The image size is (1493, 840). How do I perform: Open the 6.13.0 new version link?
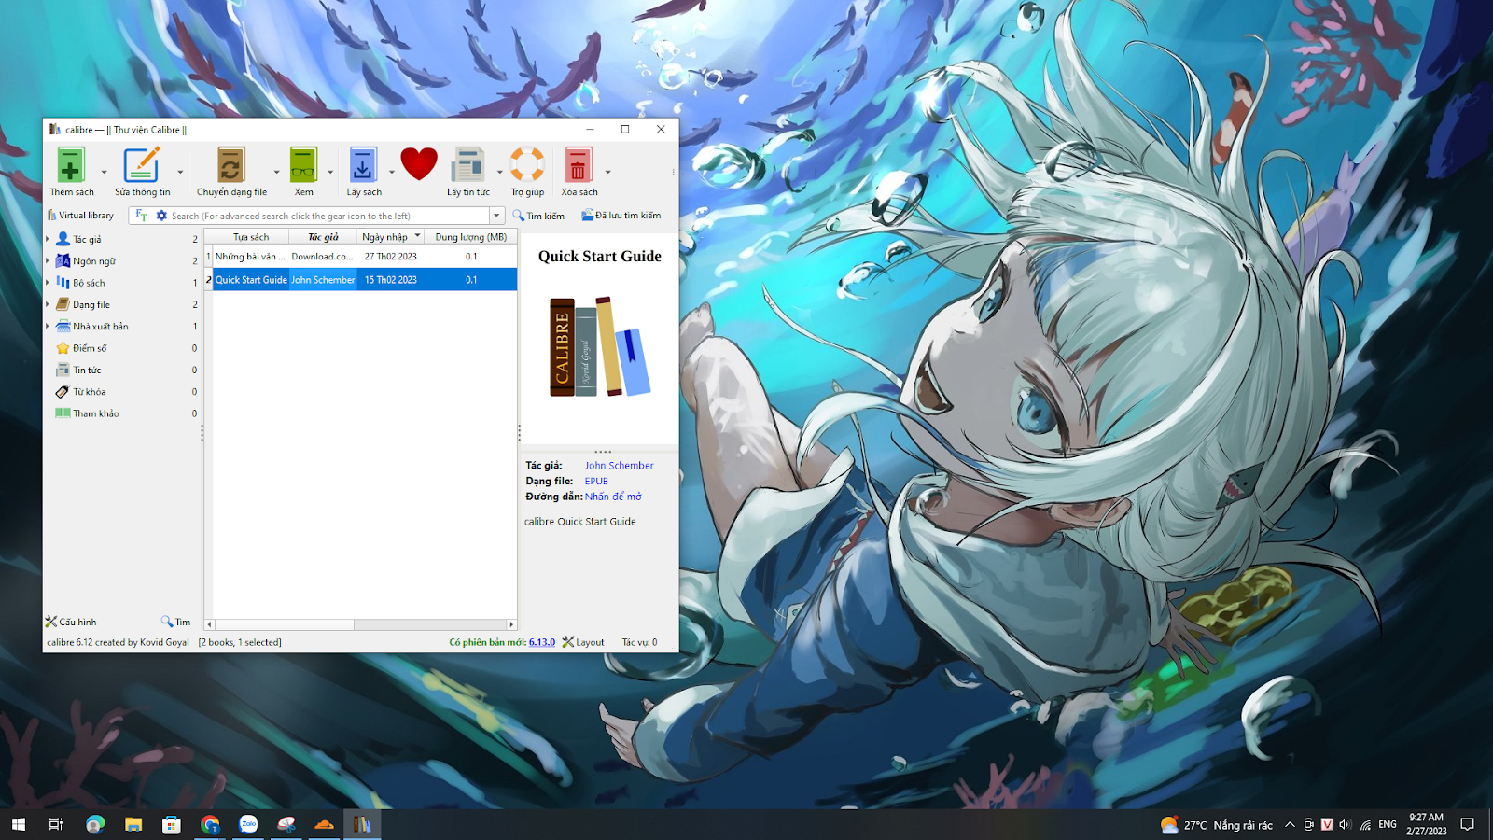[x=542, y=642]
